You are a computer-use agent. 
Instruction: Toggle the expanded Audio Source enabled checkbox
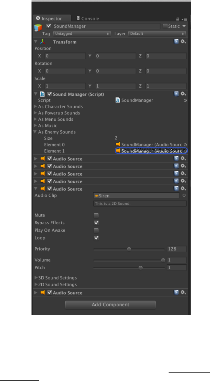pos(49,189)
